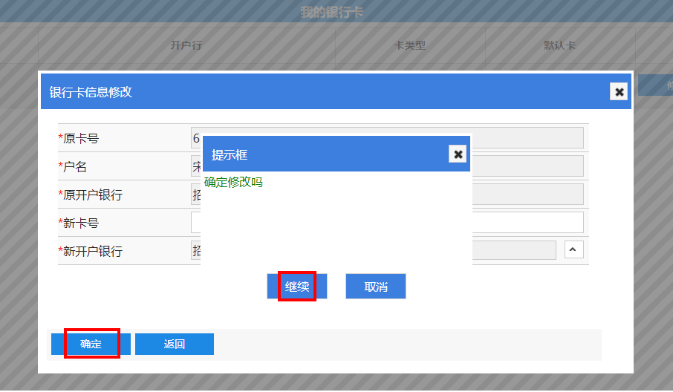Click 继续 to confirm the modification

coord(297,287)
